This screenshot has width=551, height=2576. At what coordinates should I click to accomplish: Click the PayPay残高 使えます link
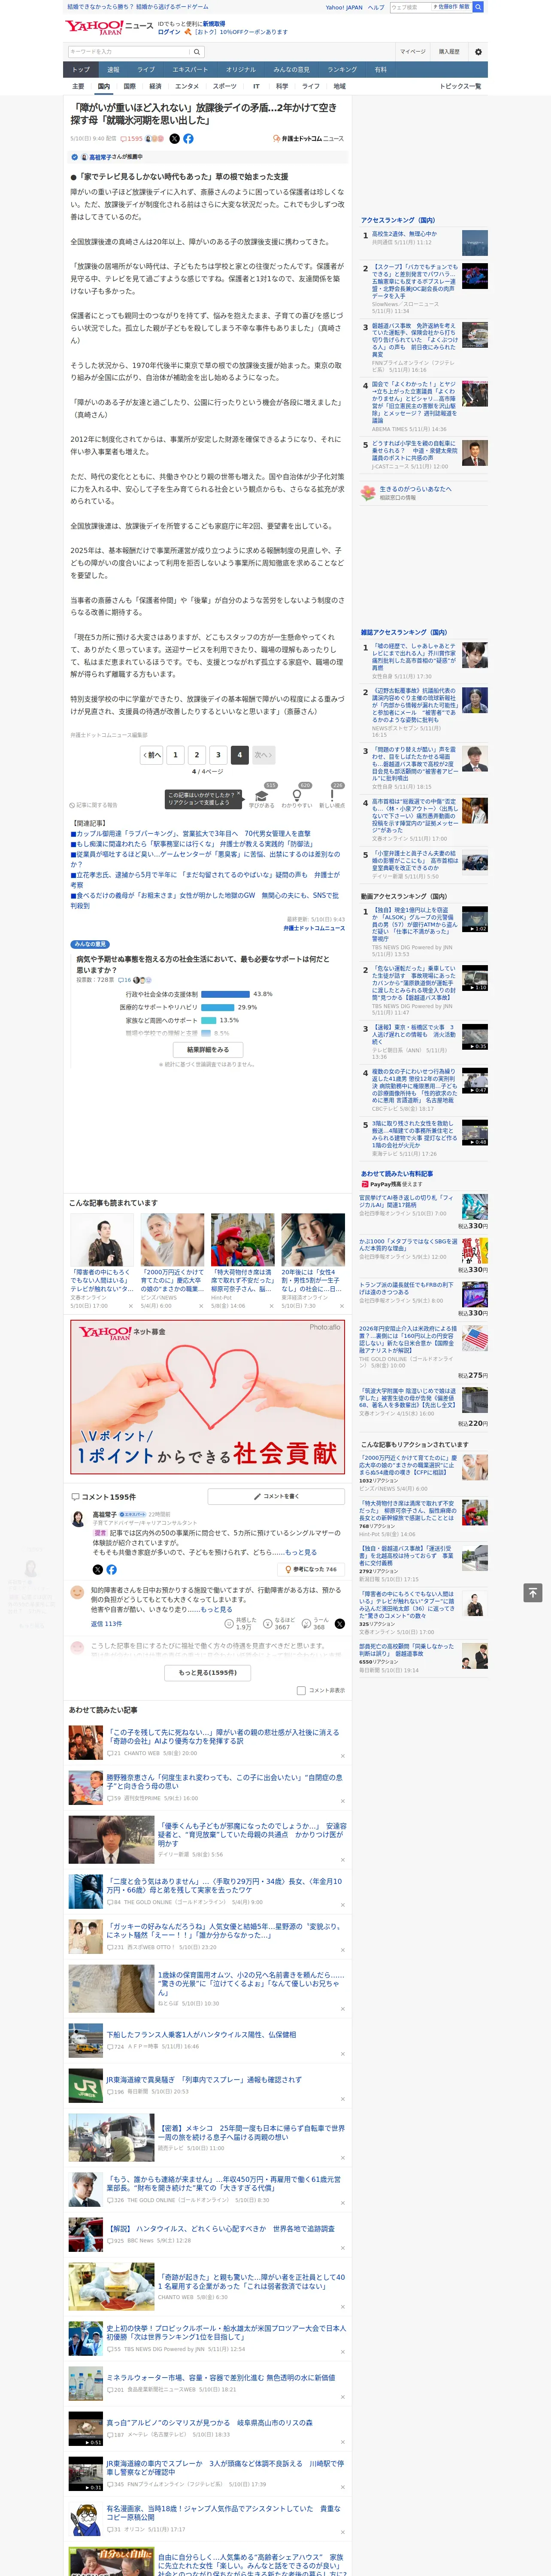[x=391, y=1184]
